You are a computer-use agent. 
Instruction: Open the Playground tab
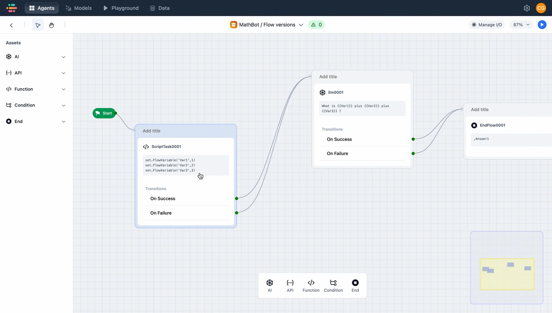[121, 8]
